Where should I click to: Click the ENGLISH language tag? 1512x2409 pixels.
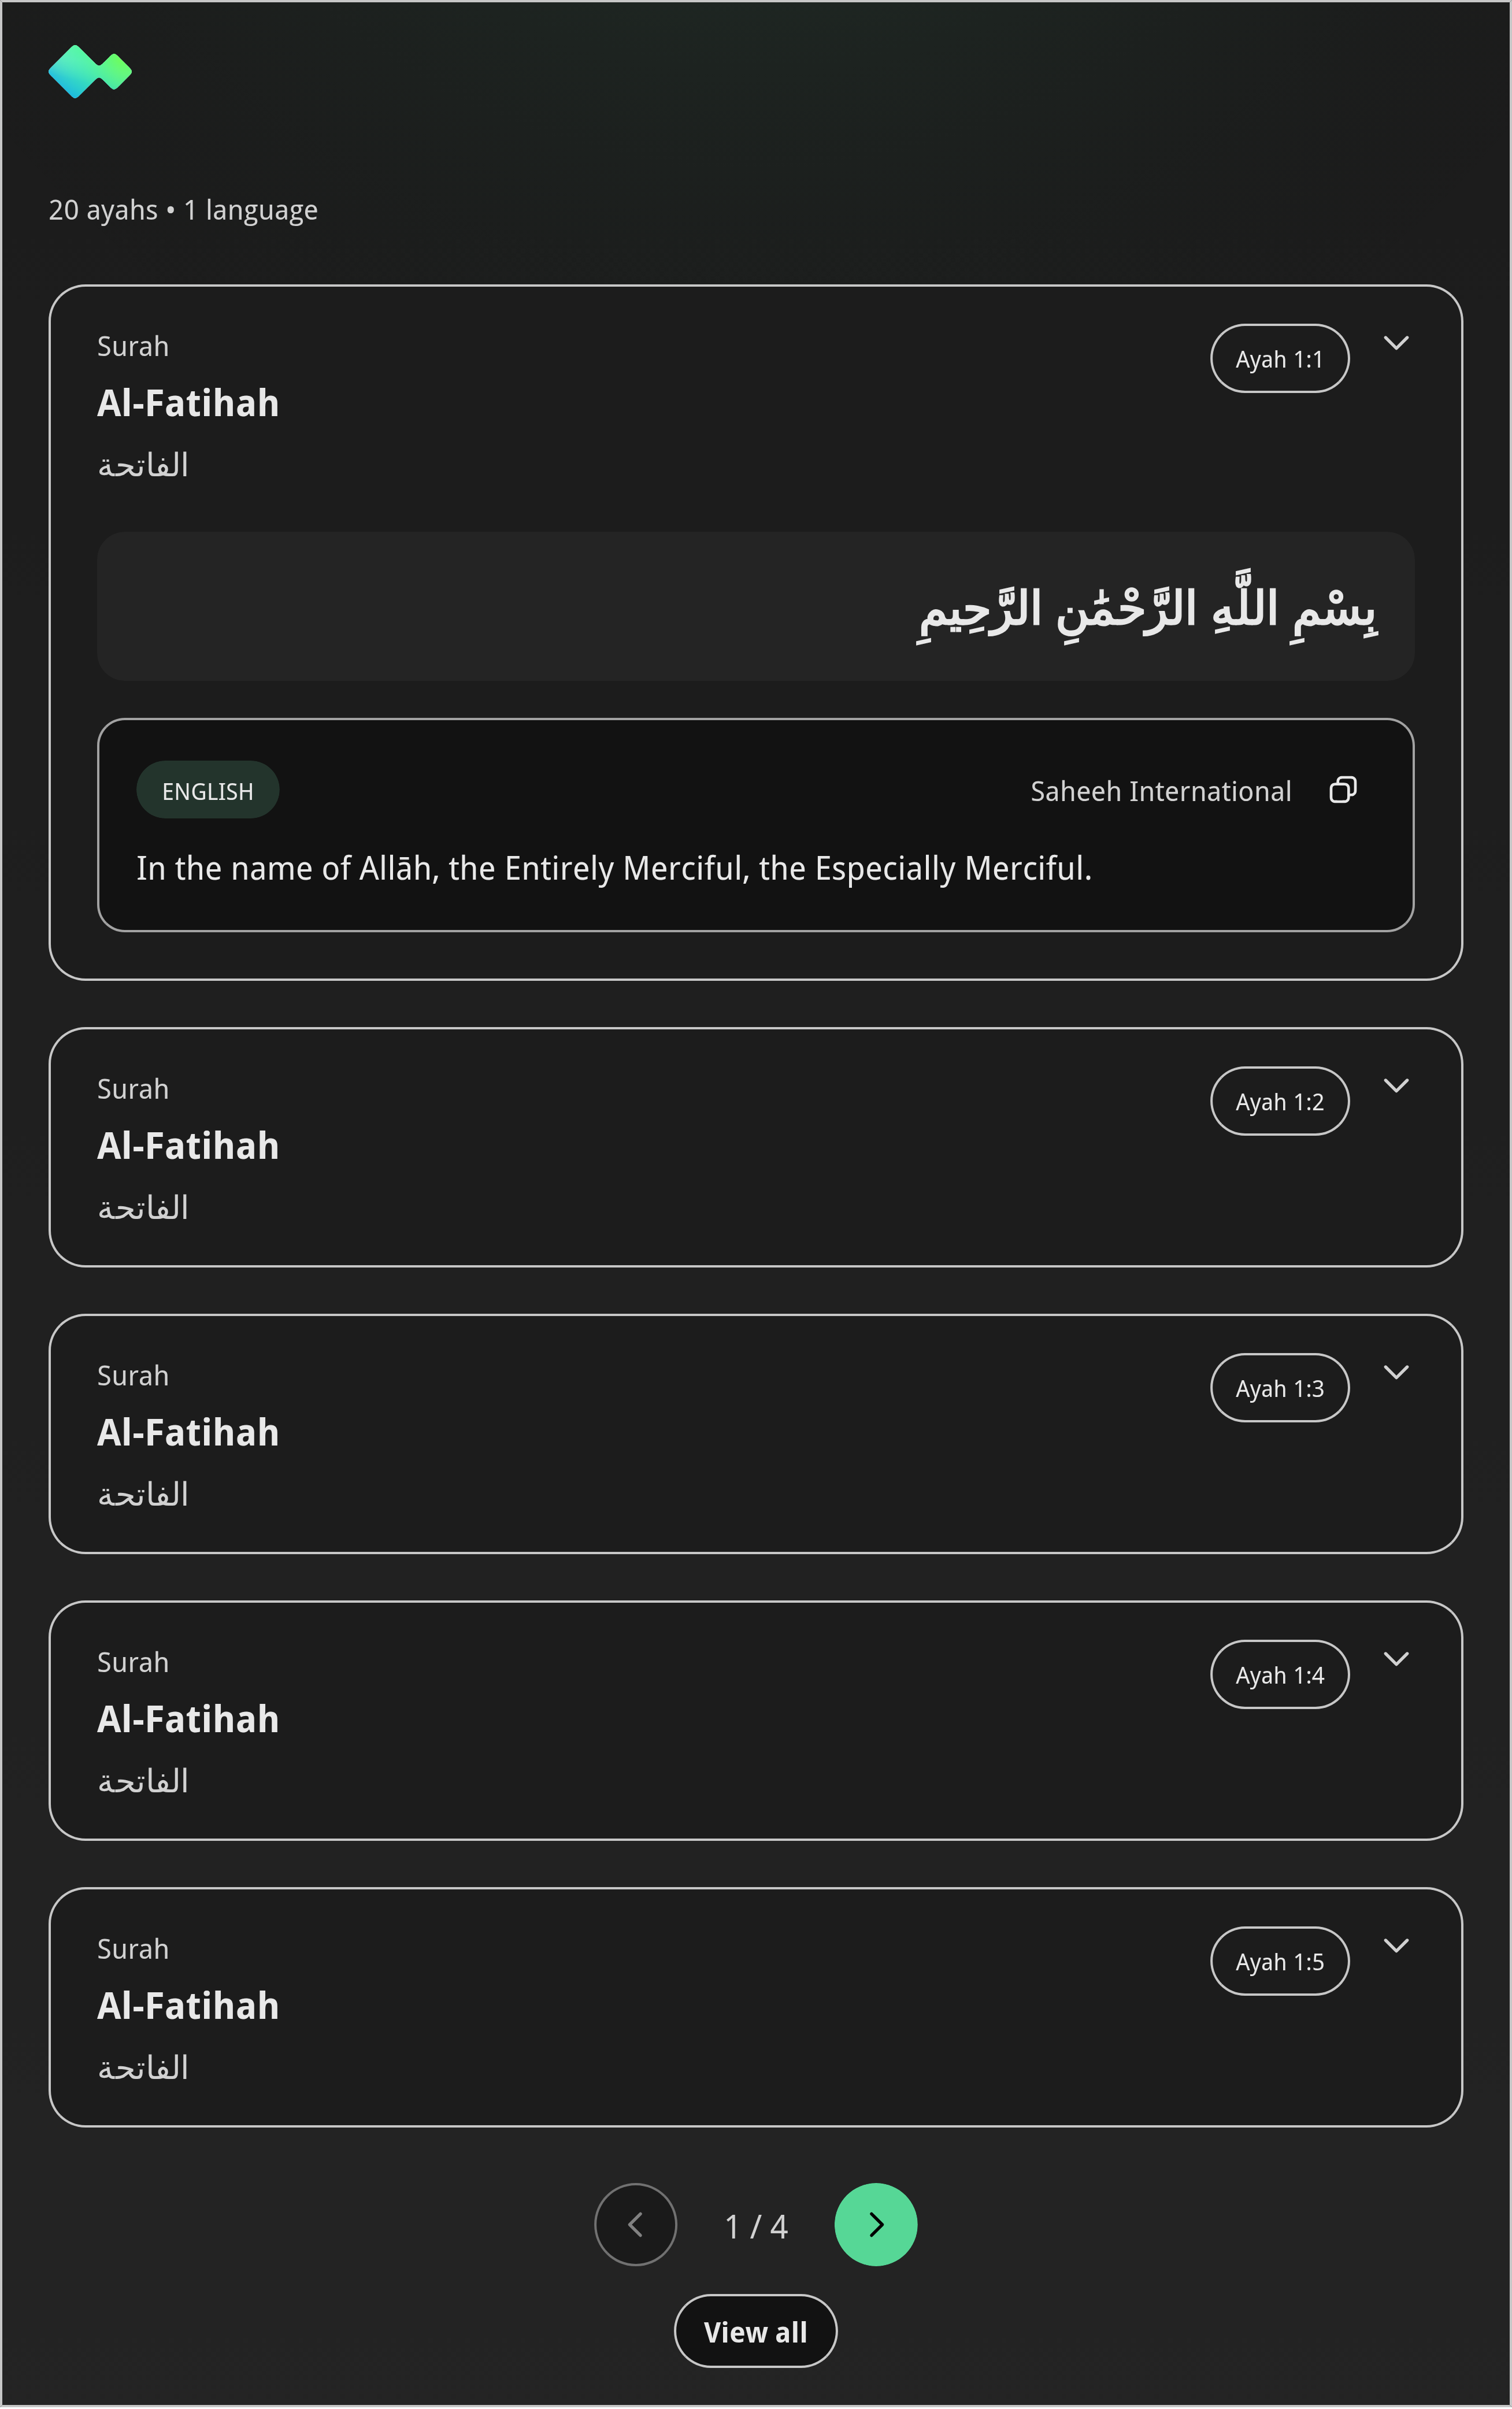[x=208, y=789]
